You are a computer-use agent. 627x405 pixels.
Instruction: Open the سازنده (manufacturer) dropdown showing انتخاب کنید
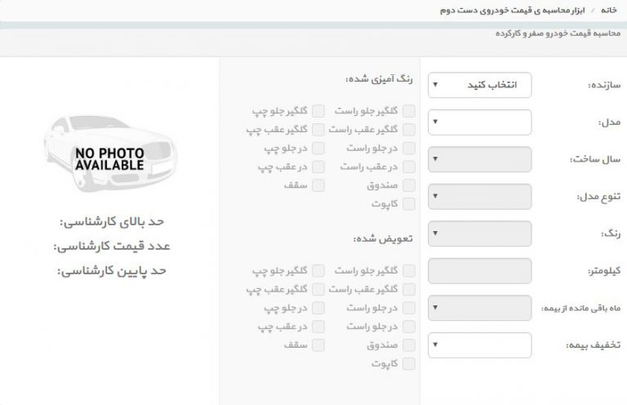pyautogui.click(x=479, y=85)
